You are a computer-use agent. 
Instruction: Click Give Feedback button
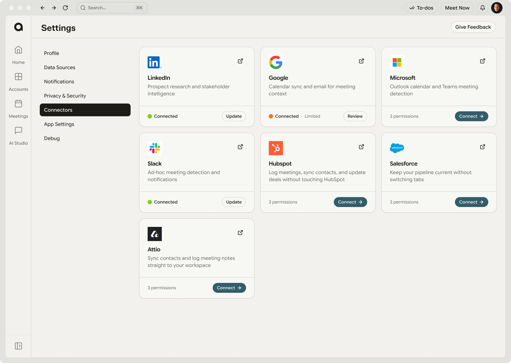[473, 27]
